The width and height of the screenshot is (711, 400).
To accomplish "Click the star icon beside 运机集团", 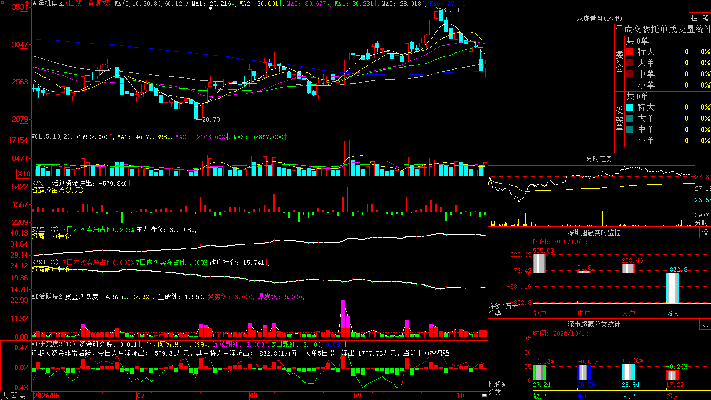I will [x=34, y=4].
